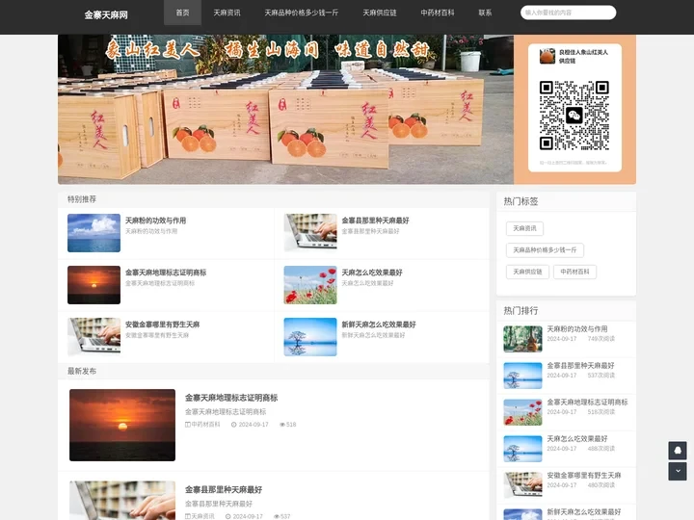Click the orange avatar icon above QR code
The image size is (694, 520).
[x=547, y=56]
